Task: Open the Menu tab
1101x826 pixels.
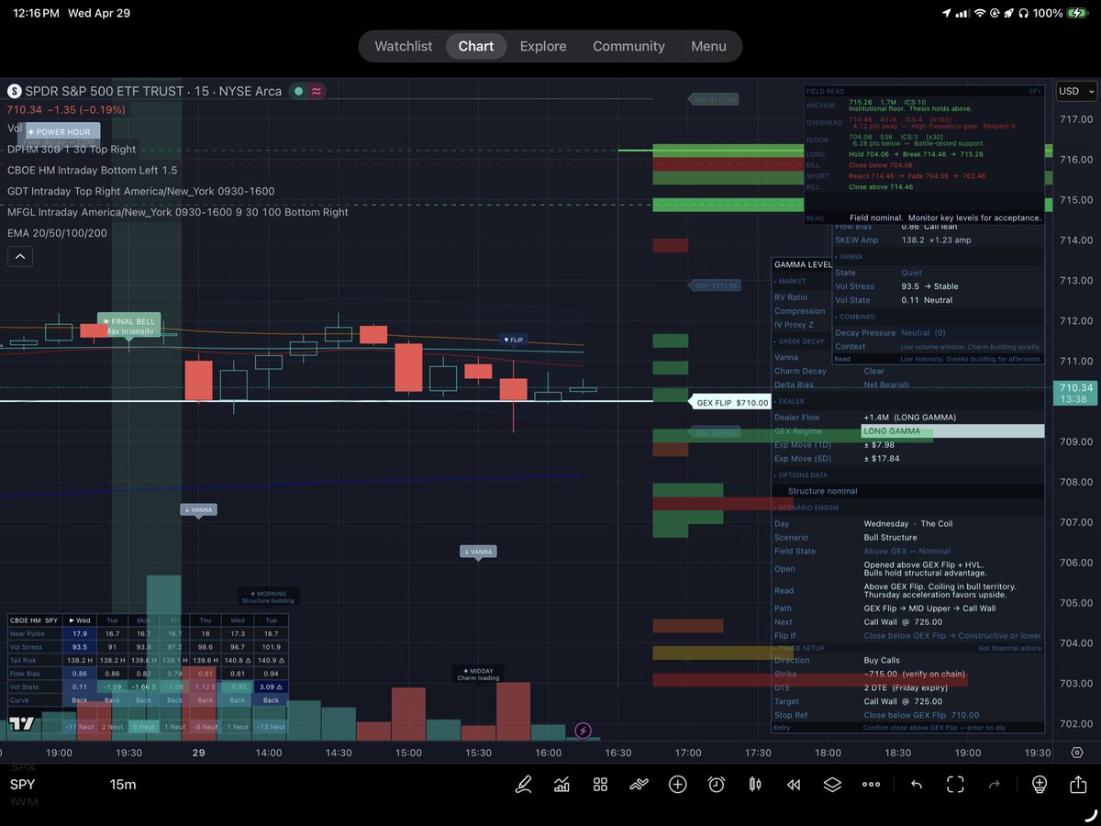Action: (708, 46)
